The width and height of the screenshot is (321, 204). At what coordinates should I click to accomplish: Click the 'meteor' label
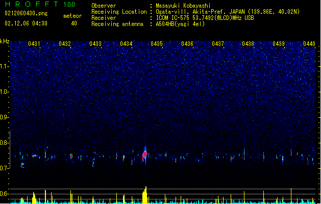coord(72,16)
